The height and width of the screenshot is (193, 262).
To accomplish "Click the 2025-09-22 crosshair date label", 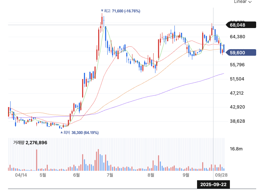I will [213, 184].
